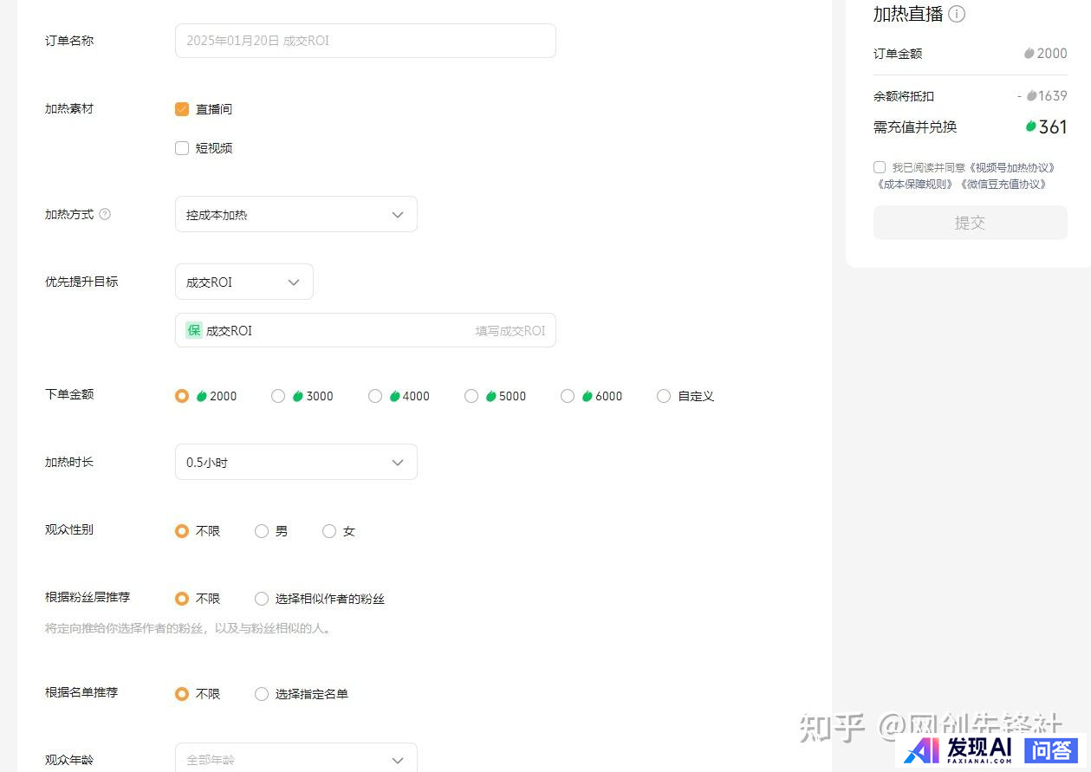Click the green 保 badge icon
The height and width of the screenshot is (772, 1091).
(194, 330)
